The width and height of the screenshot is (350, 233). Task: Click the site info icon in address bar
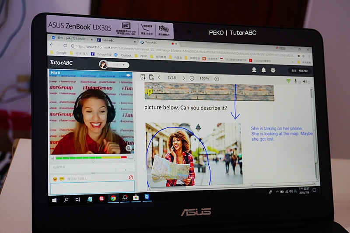73,46
